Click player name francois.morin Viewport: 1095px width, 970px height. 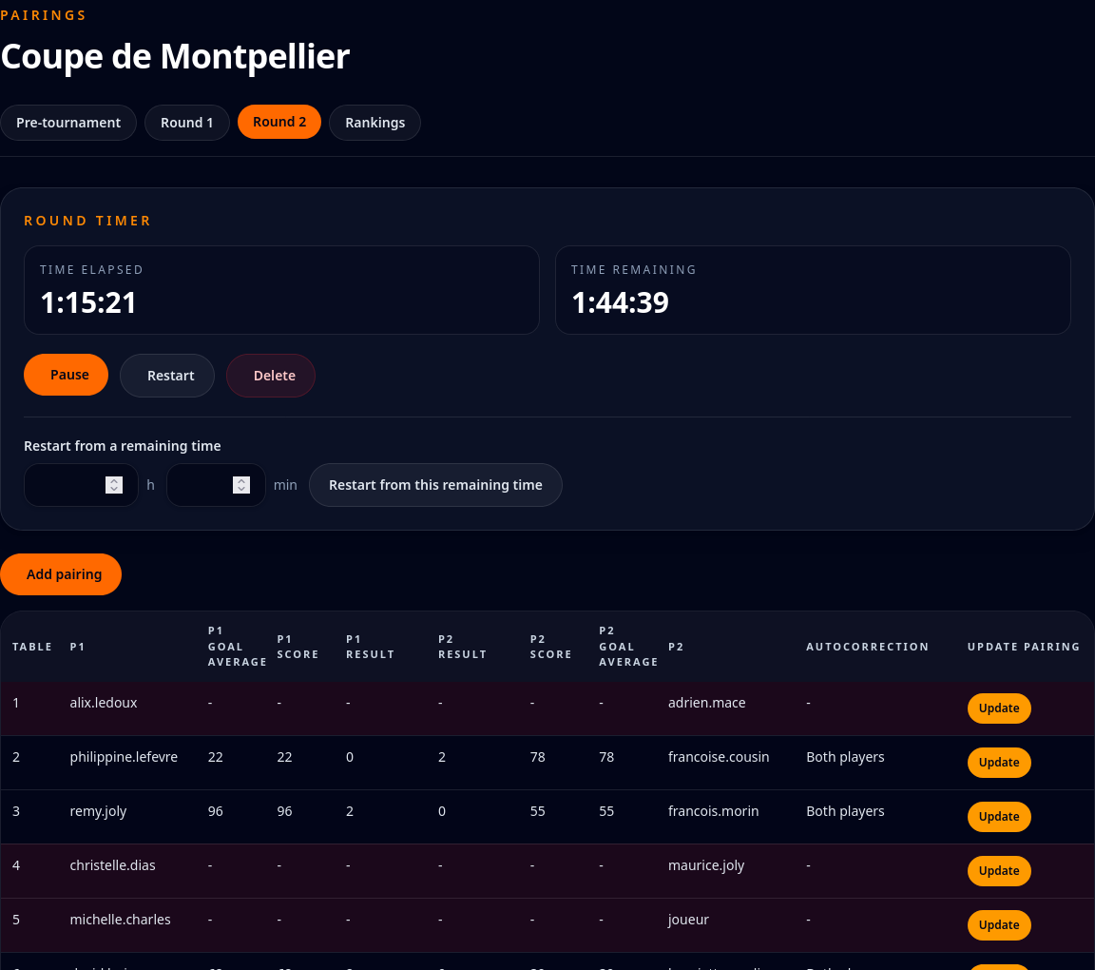pyautogui.click(x=714, y=810)
